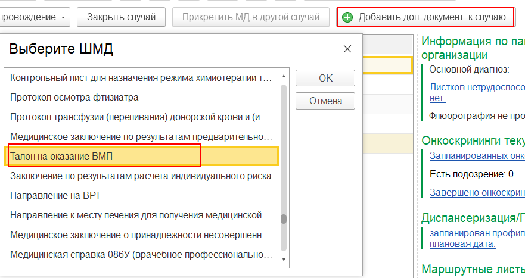
Task: Choose Контрольный лист для назначения режима химиотерапии
Action: 141,77
